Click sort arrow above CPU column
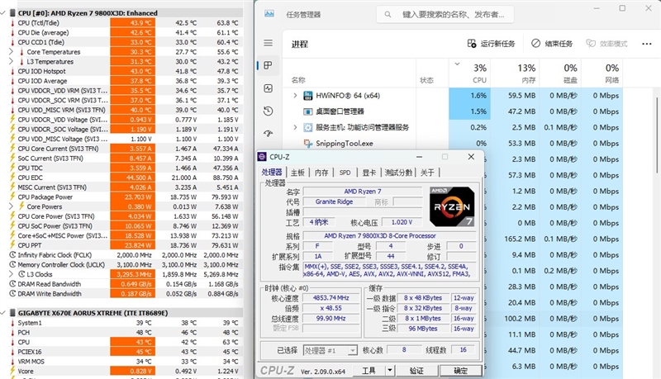Image resolution: width=661 pixels, height=379 pixels. pos(457,64)
